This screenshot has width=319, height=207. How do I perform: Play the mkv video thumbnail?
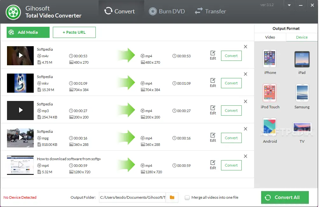point(20,83)
